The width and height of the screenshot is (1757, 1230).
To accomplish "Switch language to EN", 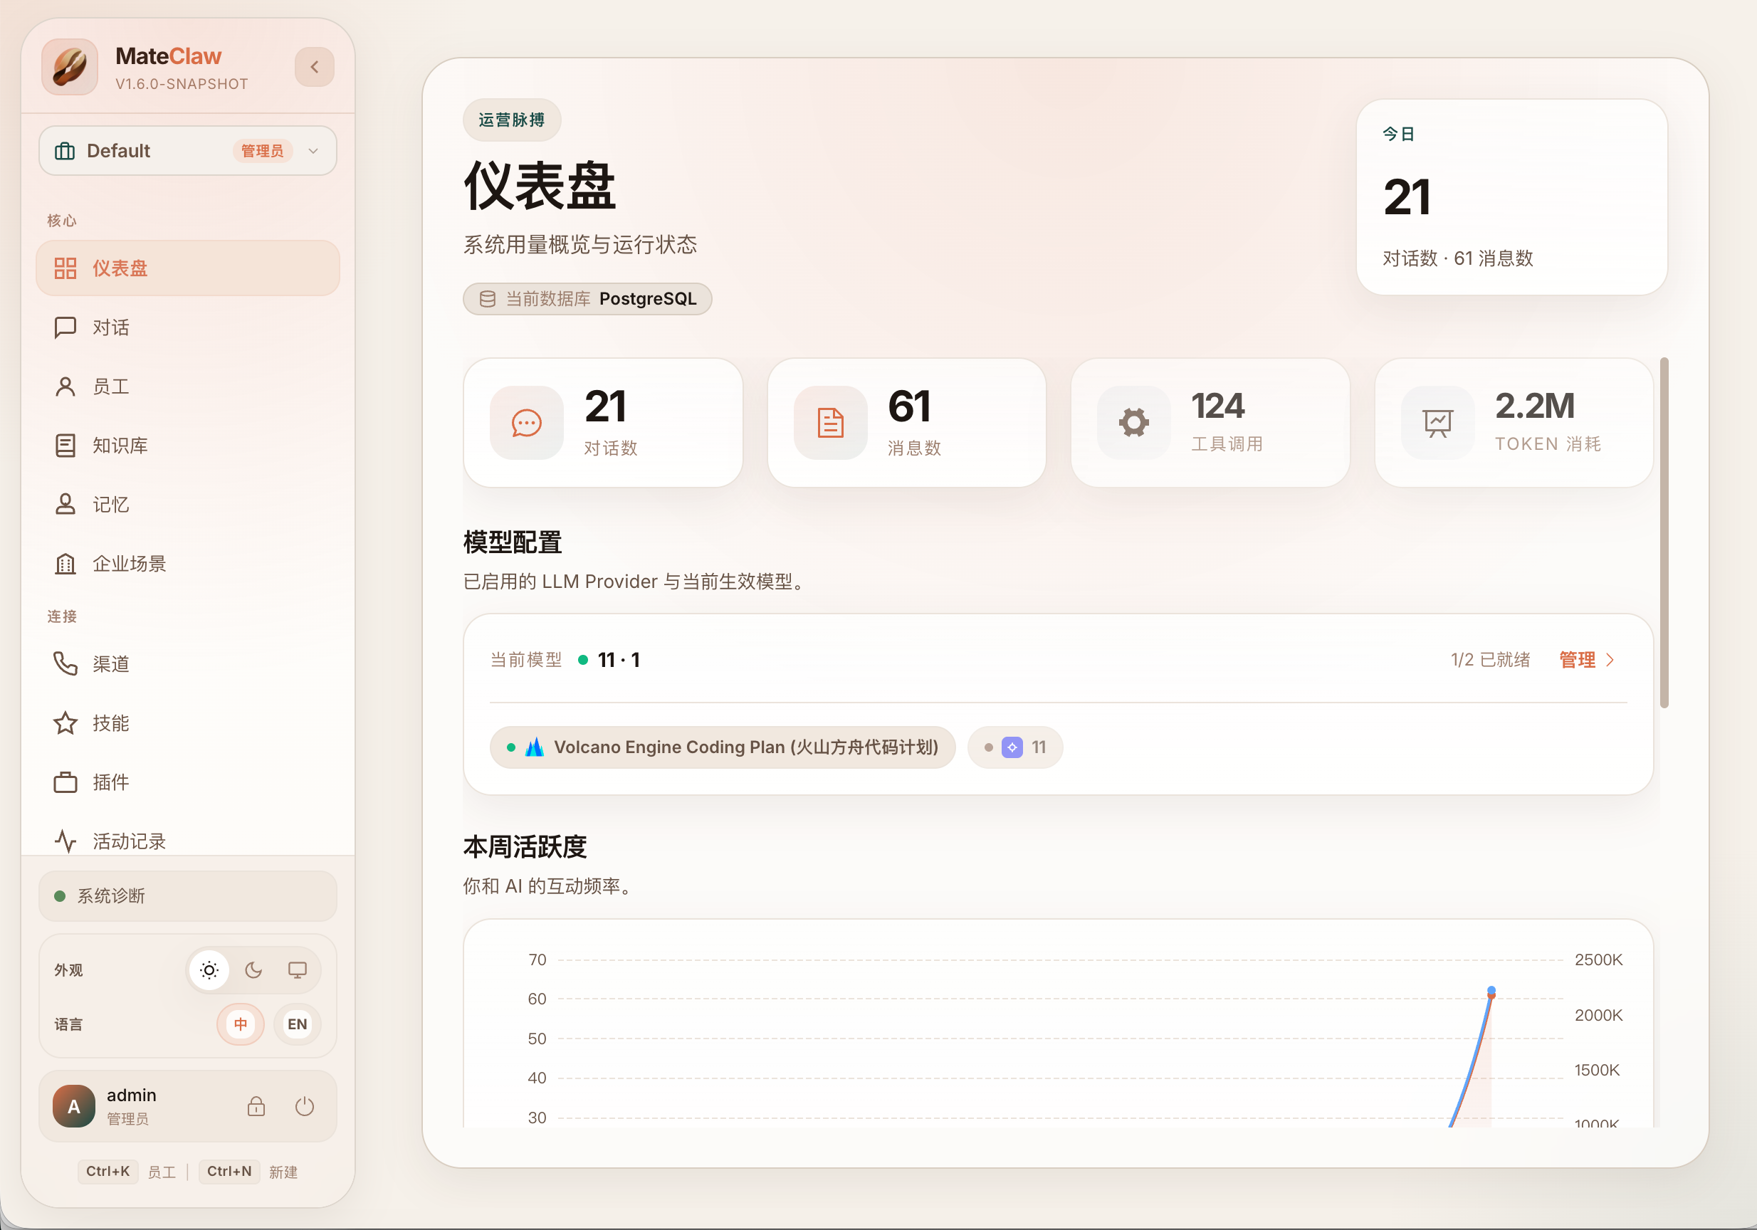I will click(297, 1024).
